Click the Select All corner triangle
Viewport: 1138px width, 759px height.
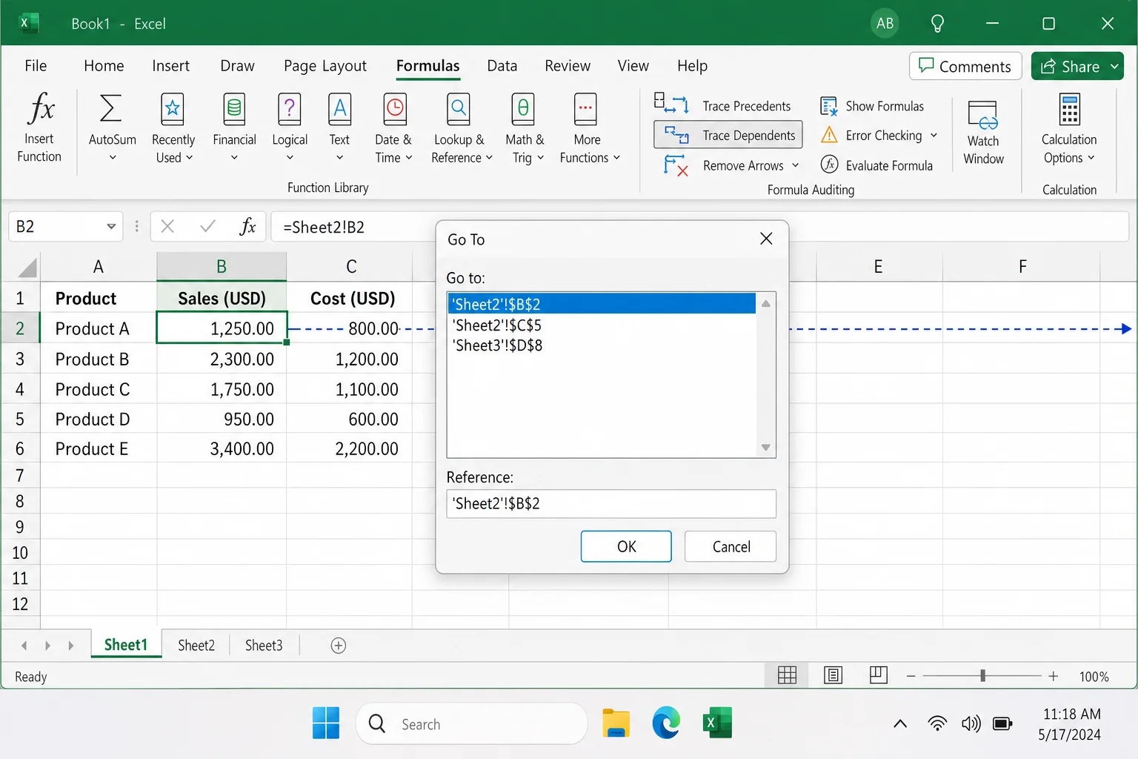click(x=27, y=268)
